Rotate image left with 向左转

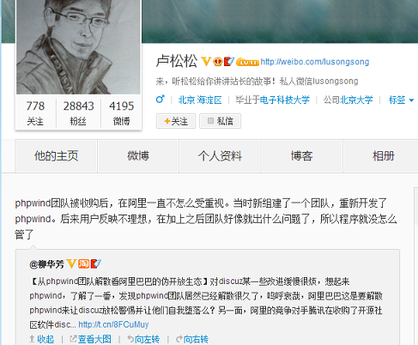pyautogui.click(x=143, y=339)
